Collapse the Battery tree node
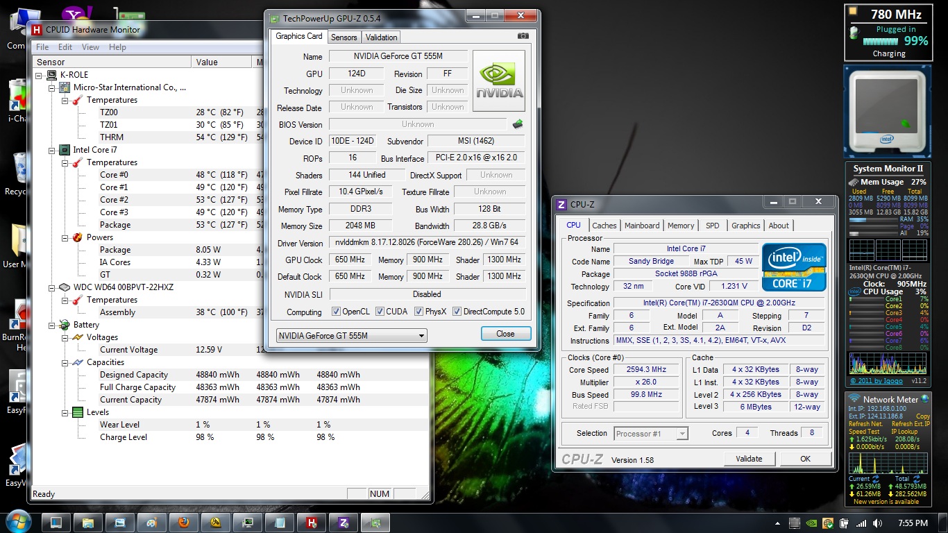 coord(53,325)
